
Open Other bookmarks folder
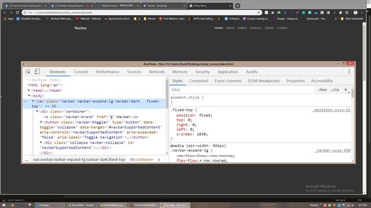352,18
